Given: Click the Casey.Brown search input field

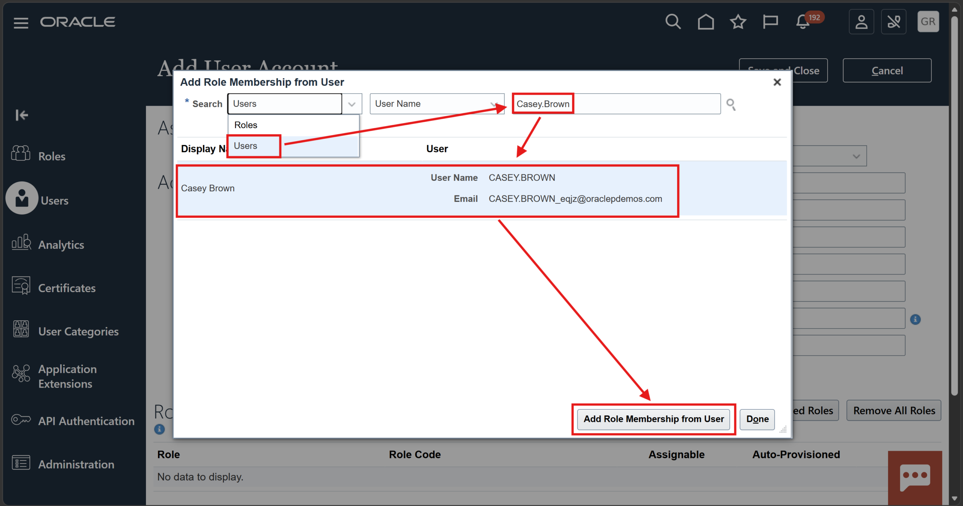Looking at the screenshot, I should [617, 104].
